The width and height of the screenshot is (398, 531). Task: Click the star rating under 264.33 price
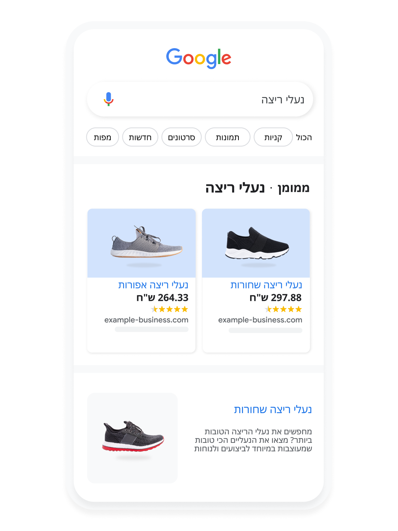pyautogui.click(x=170, y=309)
